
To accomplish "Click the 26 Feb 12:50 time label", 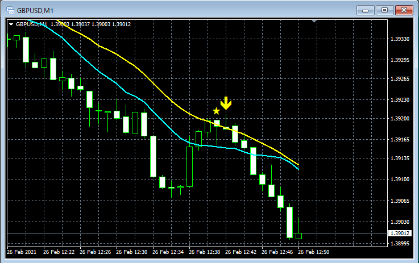I will [313, 252].
